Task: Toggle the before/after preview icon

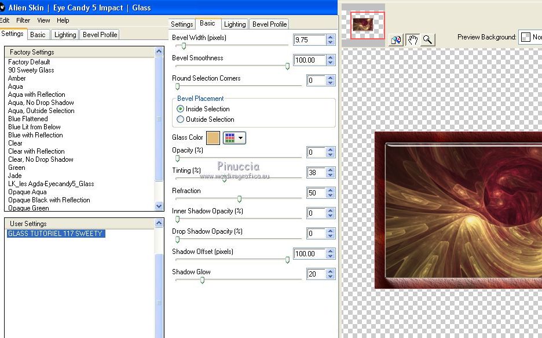Action: click(x=395, y=40)
